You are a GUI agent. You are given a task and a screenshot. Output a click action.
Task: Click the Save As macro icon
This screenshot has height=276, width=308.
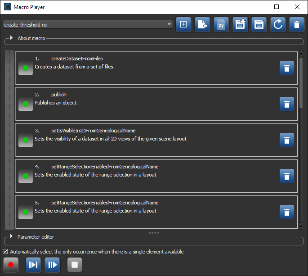coord(240,25)
